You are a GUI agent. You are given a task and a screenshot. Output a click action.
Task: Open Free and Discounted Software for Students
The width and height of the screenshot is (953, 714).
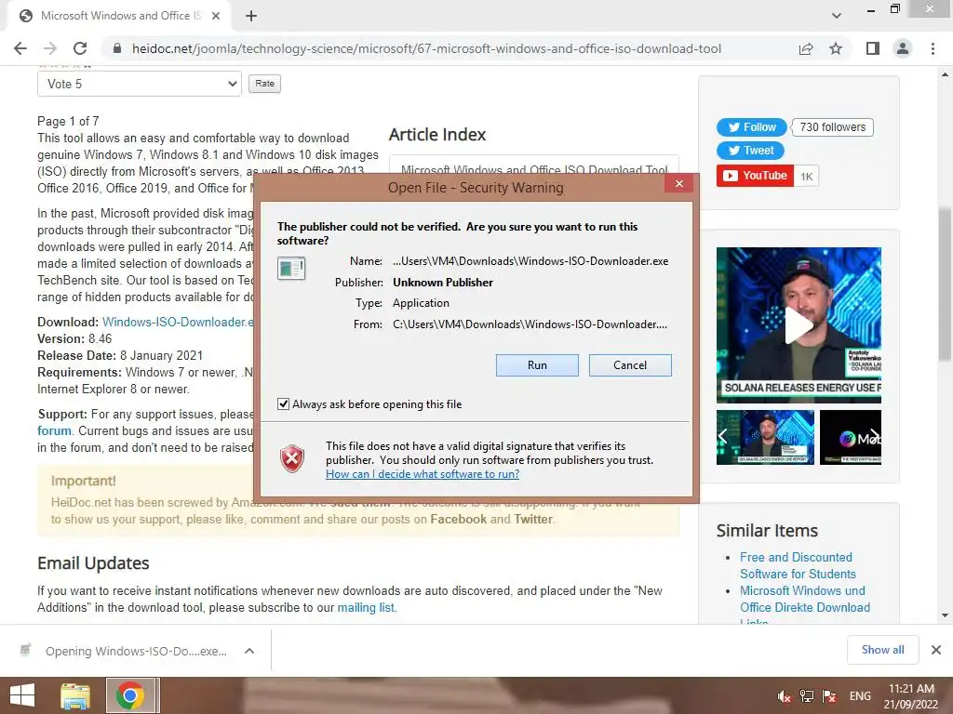coord(798,565)
